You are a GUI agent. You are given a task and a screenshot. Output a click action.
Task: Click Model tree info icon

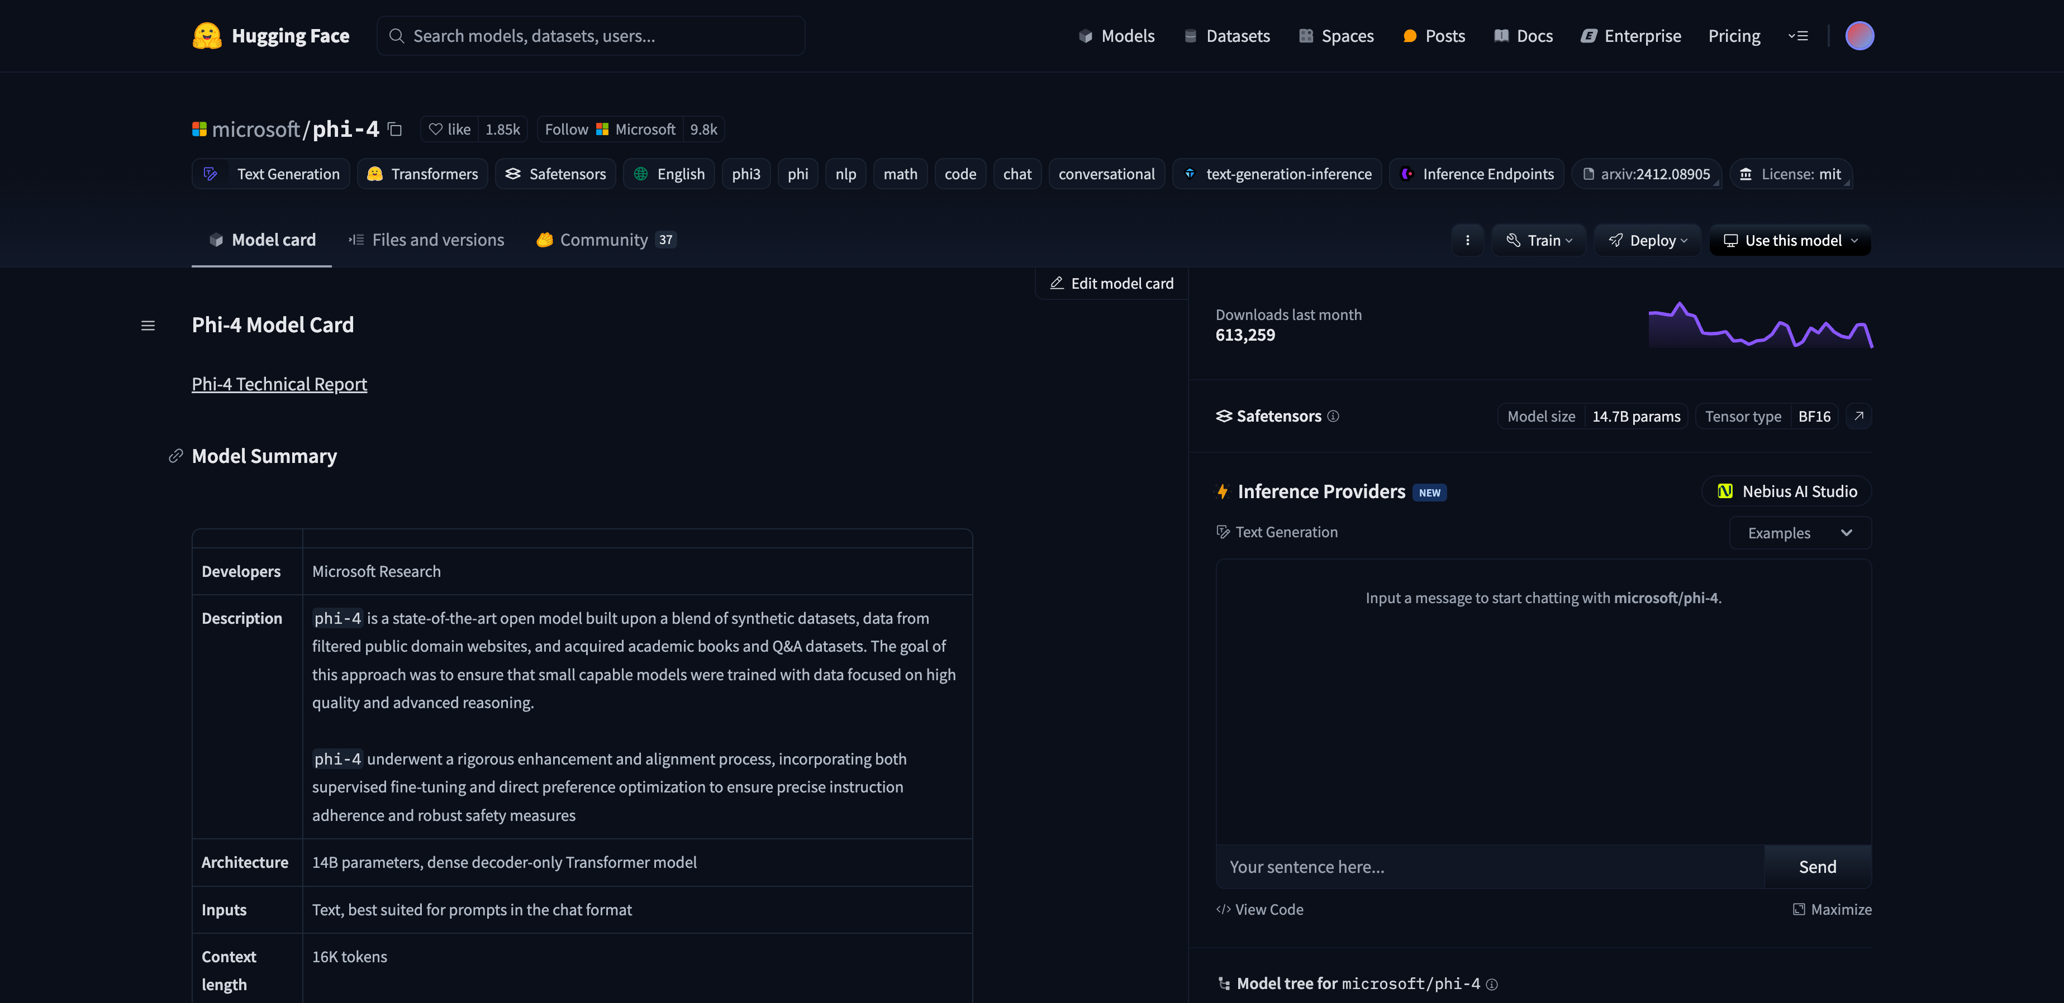1492,984
